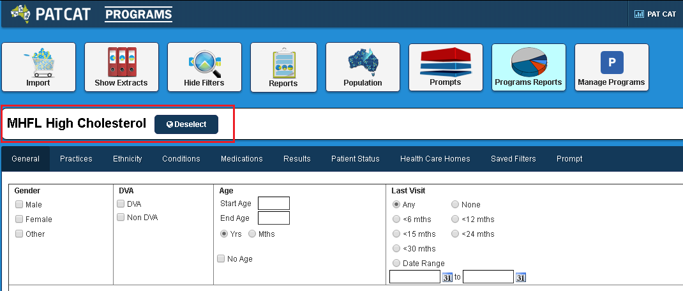Open the Prompts stacked layers icon
Screen dimensions: 683x291
pos(446,67)
